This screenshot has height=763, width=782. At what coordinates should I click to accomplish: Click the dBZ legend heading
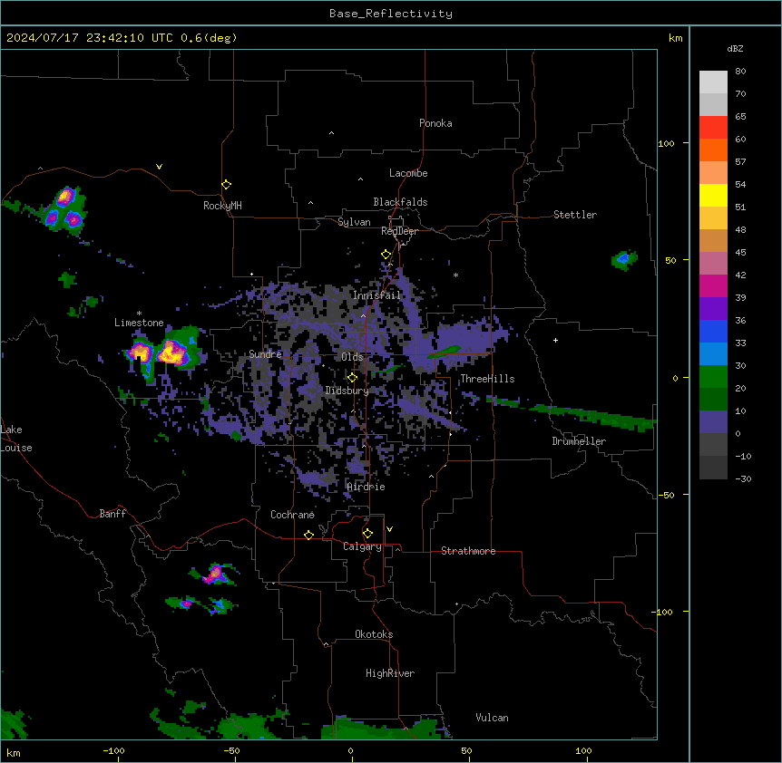(x=735, y=49)
